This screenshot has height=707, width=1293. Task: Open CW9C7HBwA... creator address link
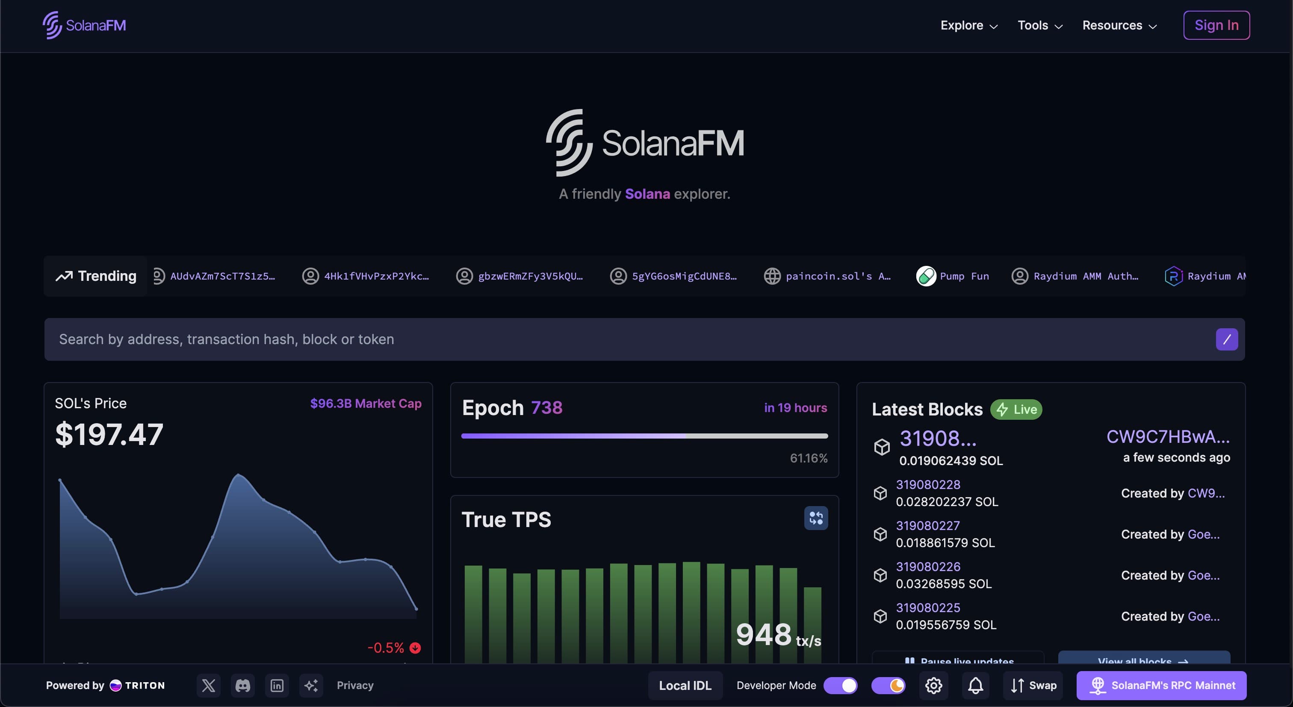[x=1168, y=436]
